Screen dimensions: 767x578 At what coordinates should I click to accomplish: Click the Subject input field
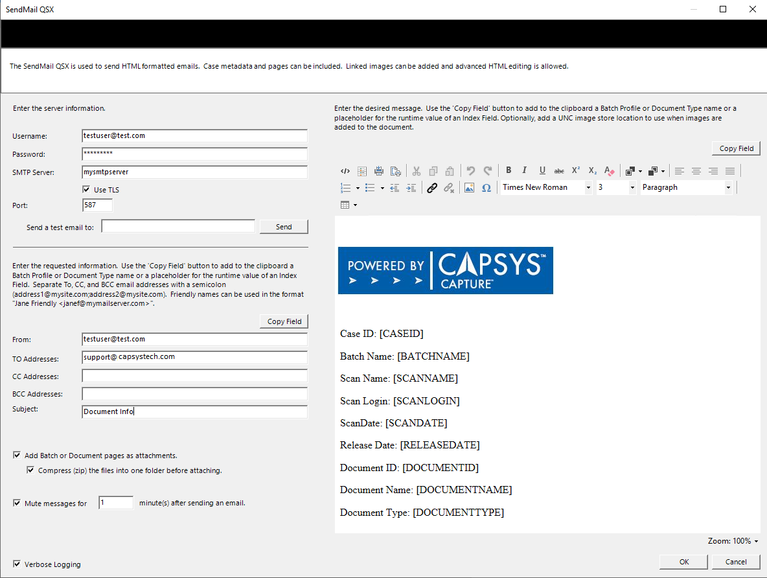195,411
